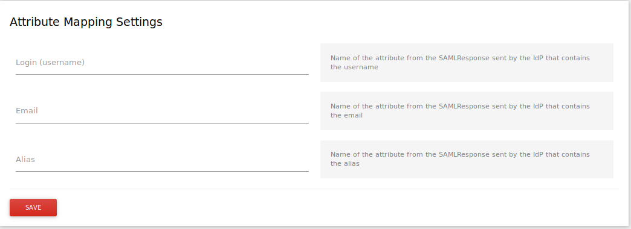Screen dimensions: 631x229
Task: Click "SAMLResponse" in the email help text
Action: (464, 106)
